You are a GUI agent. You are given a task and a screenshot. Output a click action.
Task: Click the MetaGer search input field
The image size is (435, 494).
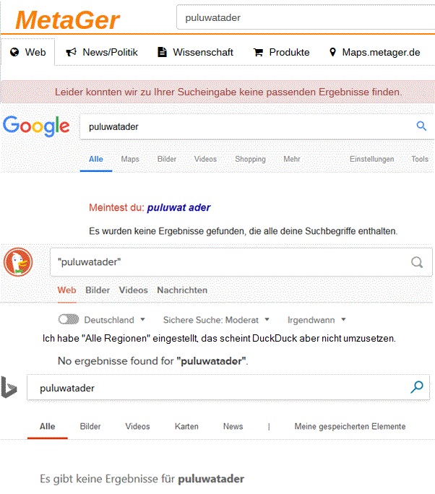point(306,17)
